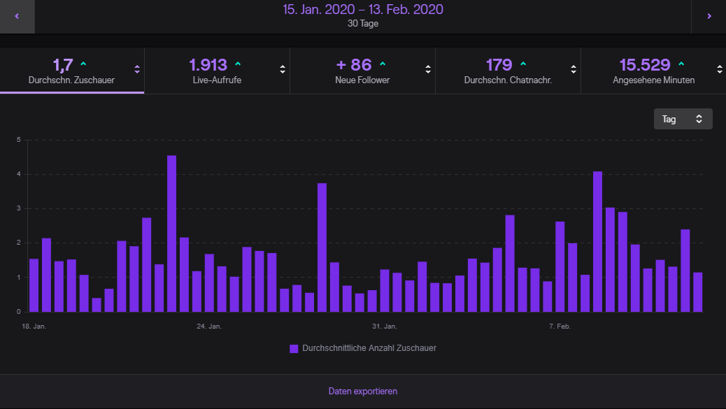Select the Durchschn. Zuschauer tab
Image resolution: width=726 pixels, height=409 pixels.
pyautogui.click(x=71, y=71)
